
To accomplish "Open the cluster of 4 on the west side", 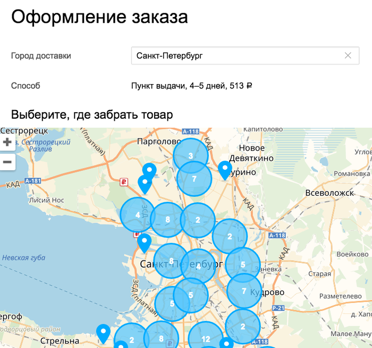I will pos(138,214).
